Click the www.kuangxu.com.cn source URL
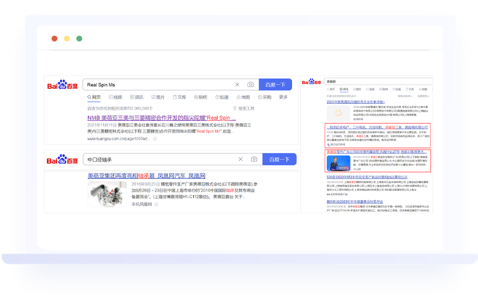 [119, 139]
